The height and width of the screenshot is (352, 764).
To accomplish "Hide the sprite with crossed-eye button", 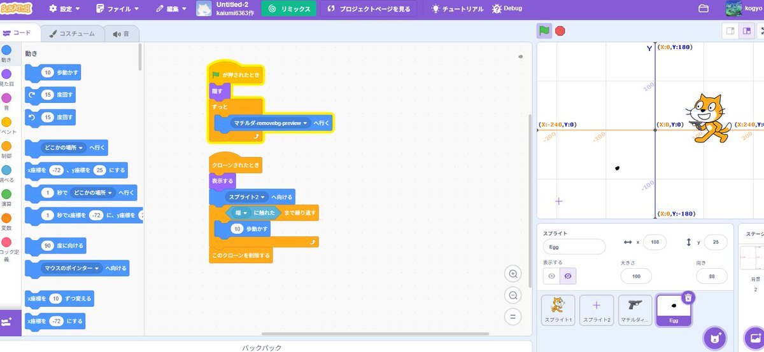I will [568, 276].
